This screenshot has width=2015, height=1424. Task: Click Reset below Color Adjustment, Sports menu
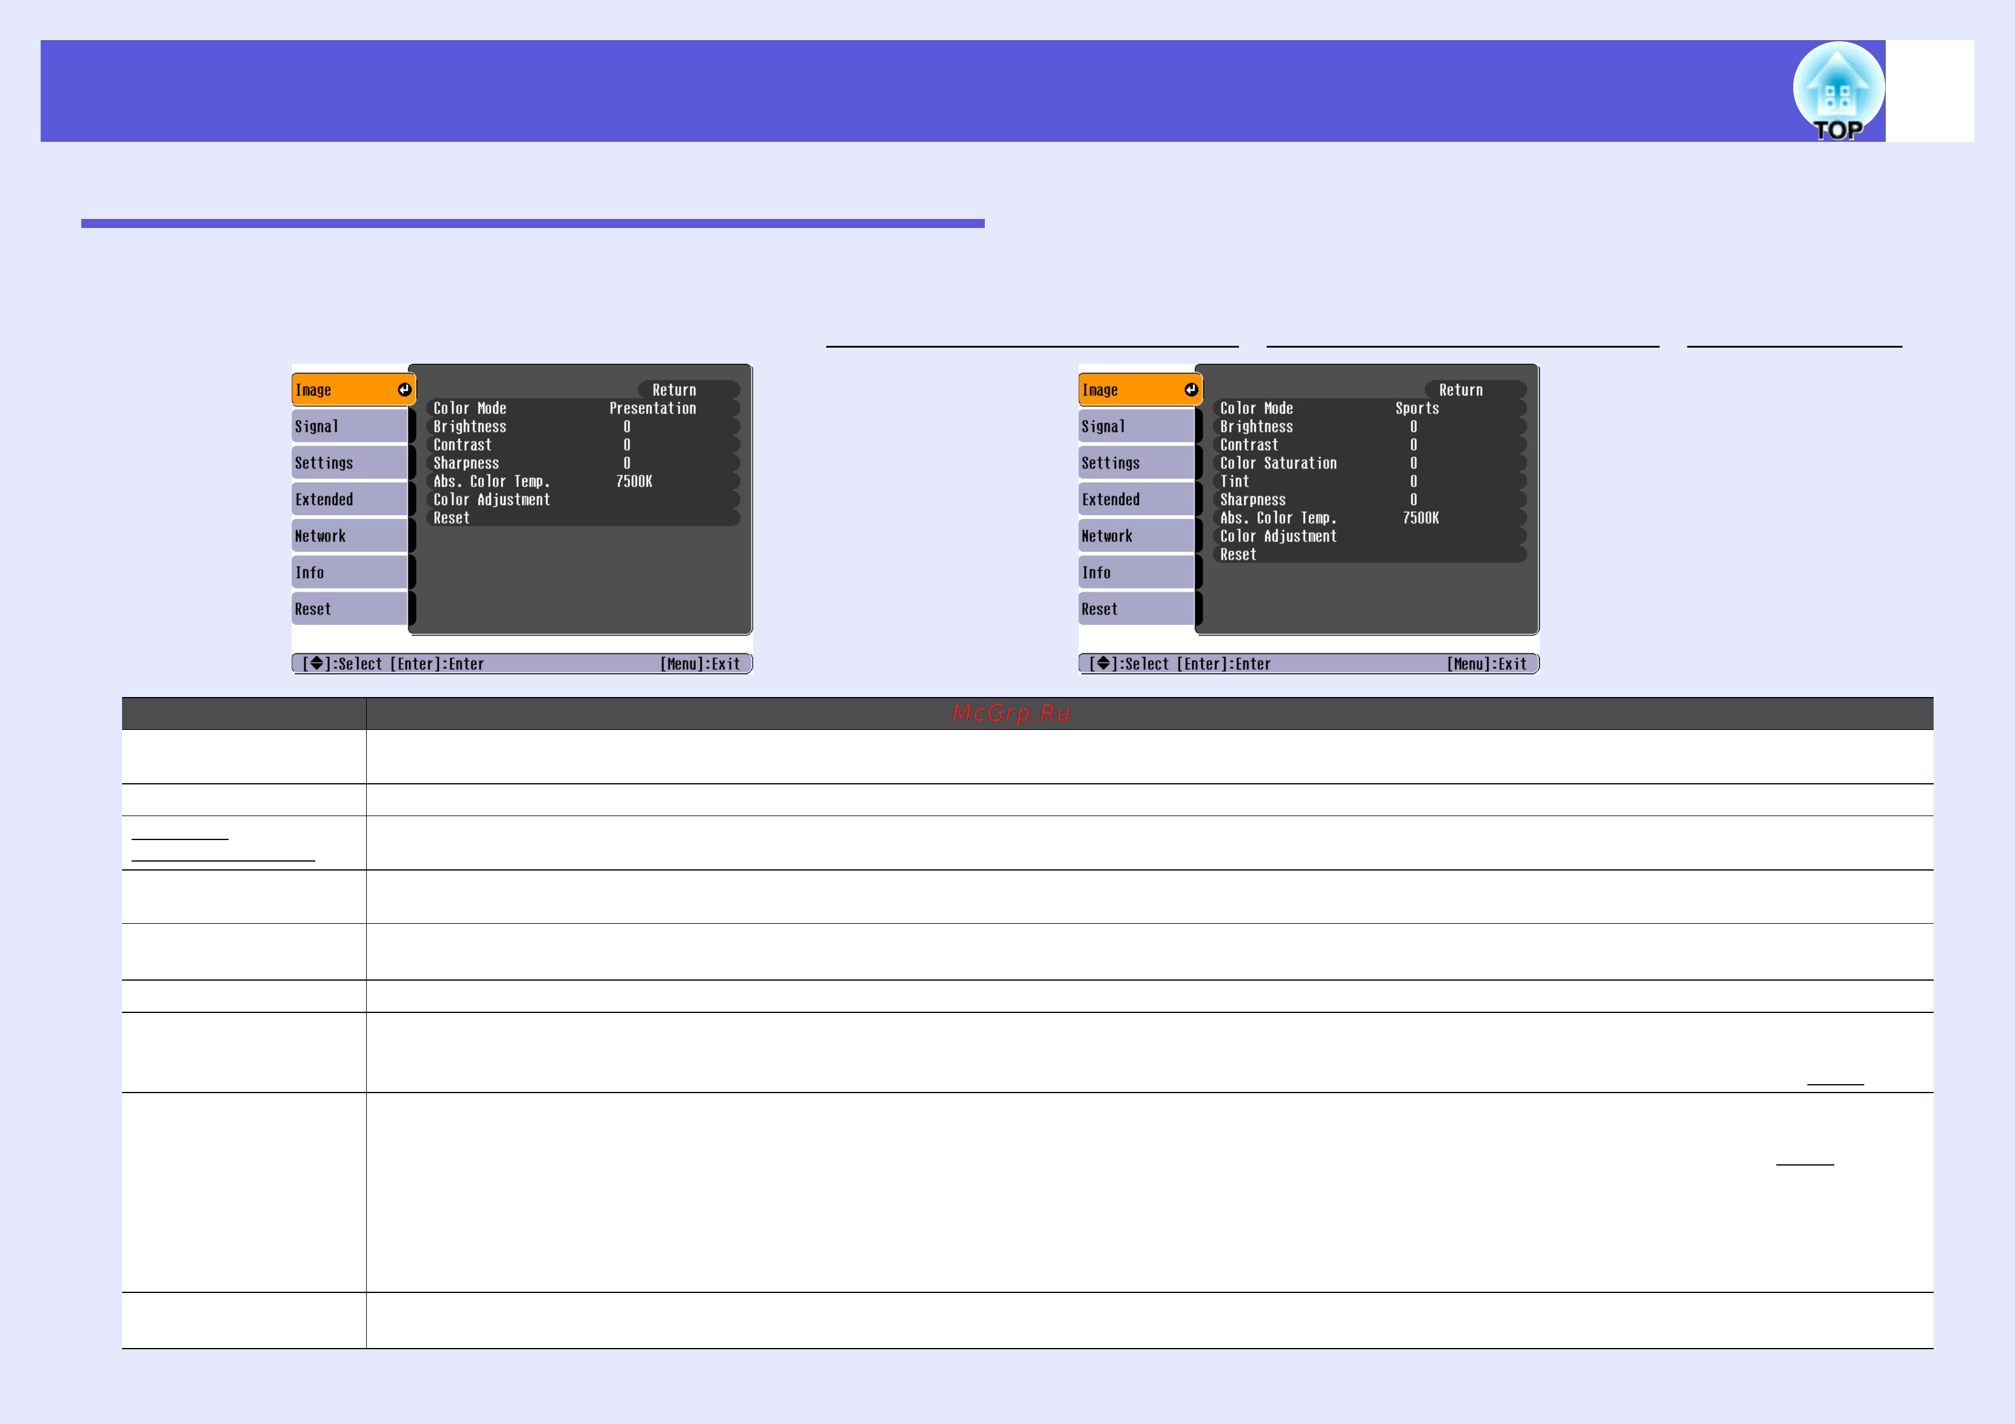click(1369, 555)
